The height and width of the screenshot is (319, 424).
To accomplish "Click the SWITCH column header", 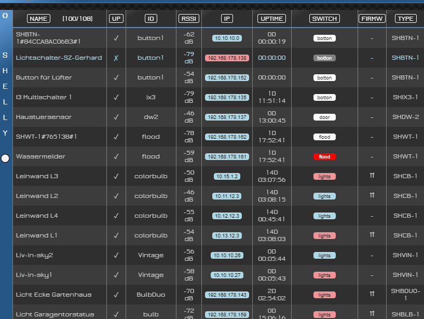I will 324,19.
